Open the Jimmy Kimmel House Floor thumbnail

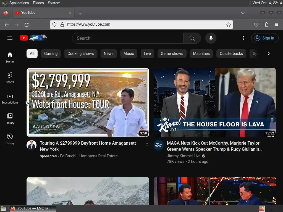pos(215,102)
